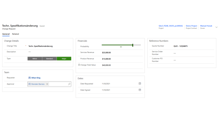Set the Type to Minor

tap(35, 58)
